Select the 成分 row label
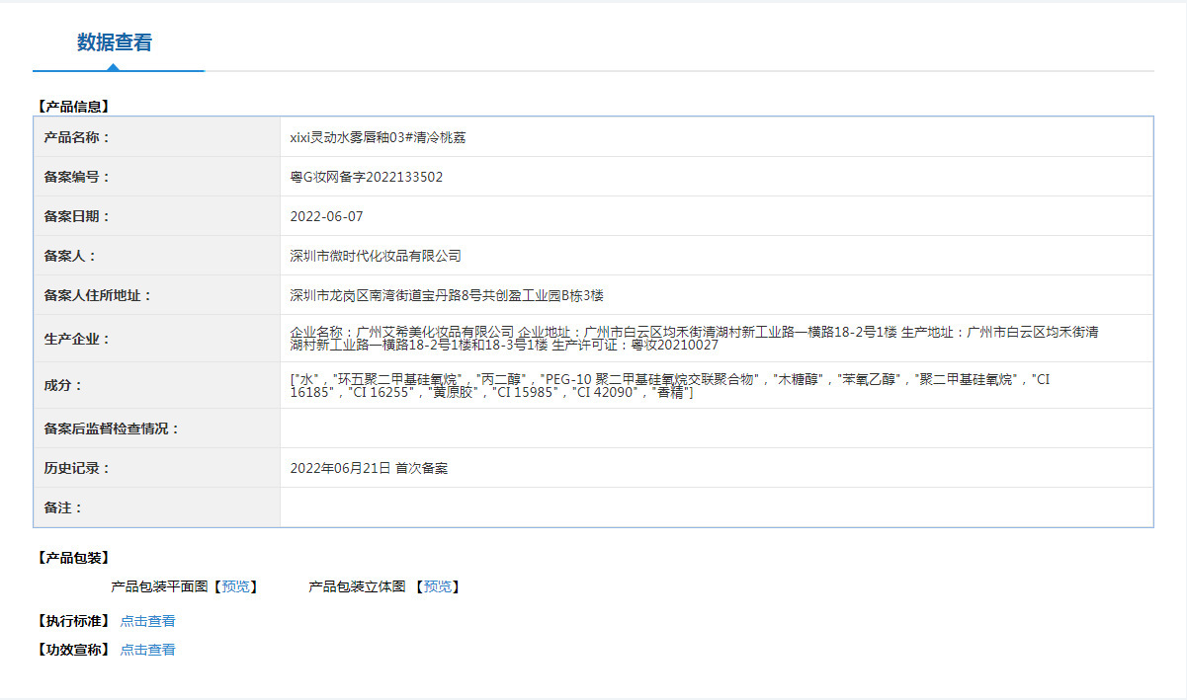This screenshot has height=700, width=1187. pos(63,385)
